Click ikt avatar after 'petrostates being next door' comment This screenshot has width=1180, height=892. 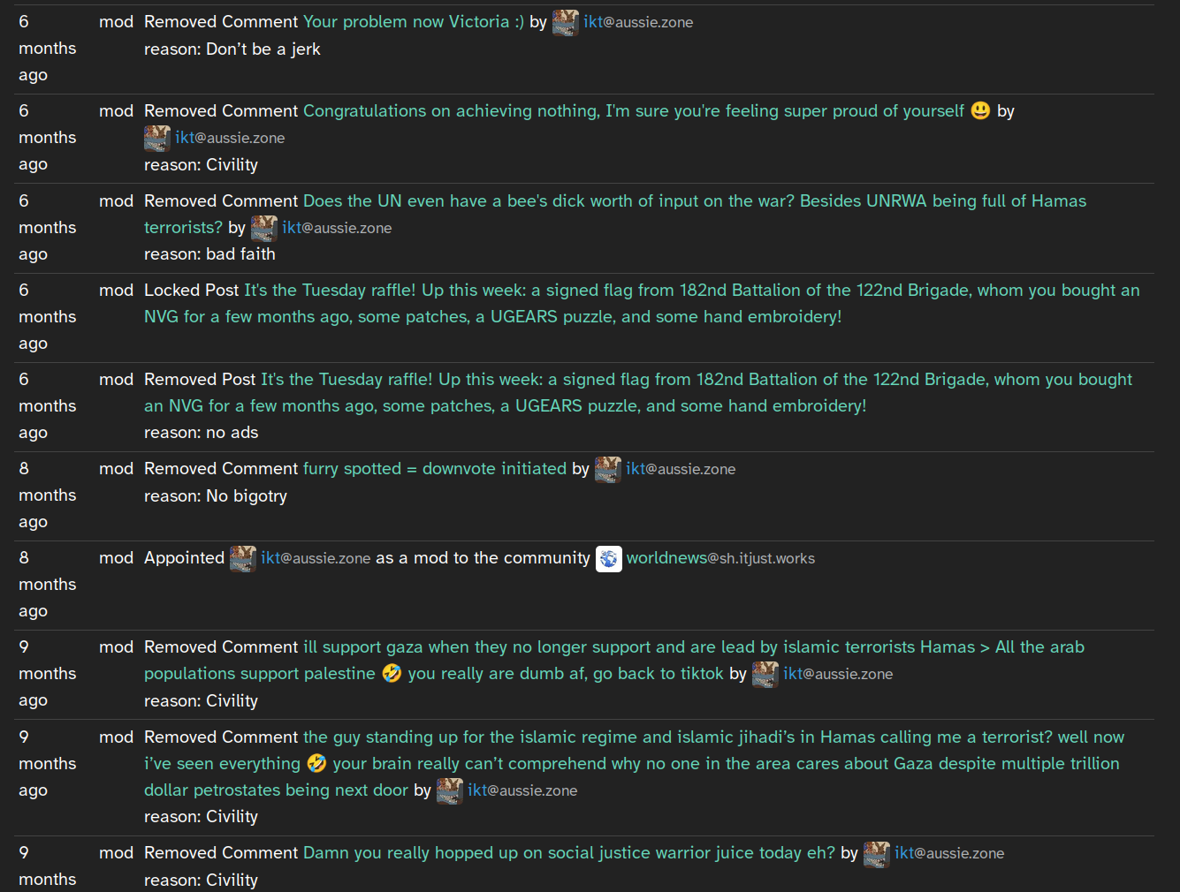(450, 790)
